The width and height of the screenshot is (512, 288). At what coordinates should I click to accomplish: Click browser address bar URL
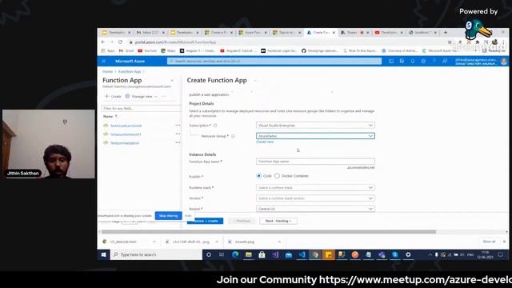tap(176, 42)
